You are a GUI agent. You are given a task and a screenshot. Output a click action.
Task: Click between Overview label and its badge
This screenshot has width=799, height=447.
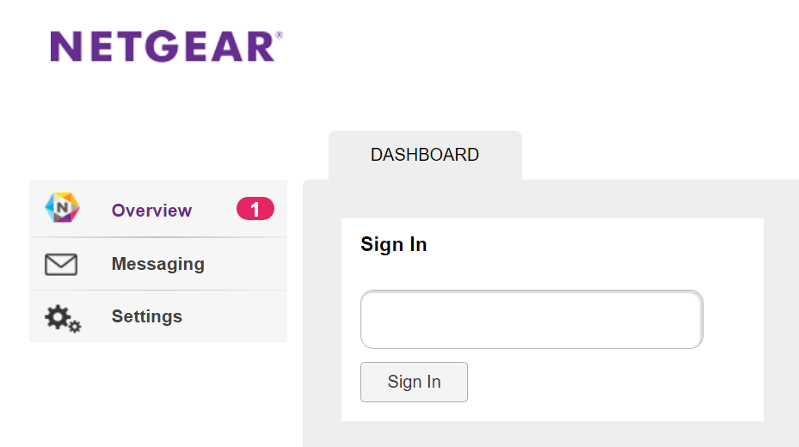214,209
